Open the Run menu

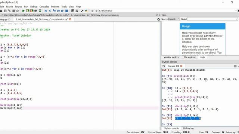pos(26,7)
